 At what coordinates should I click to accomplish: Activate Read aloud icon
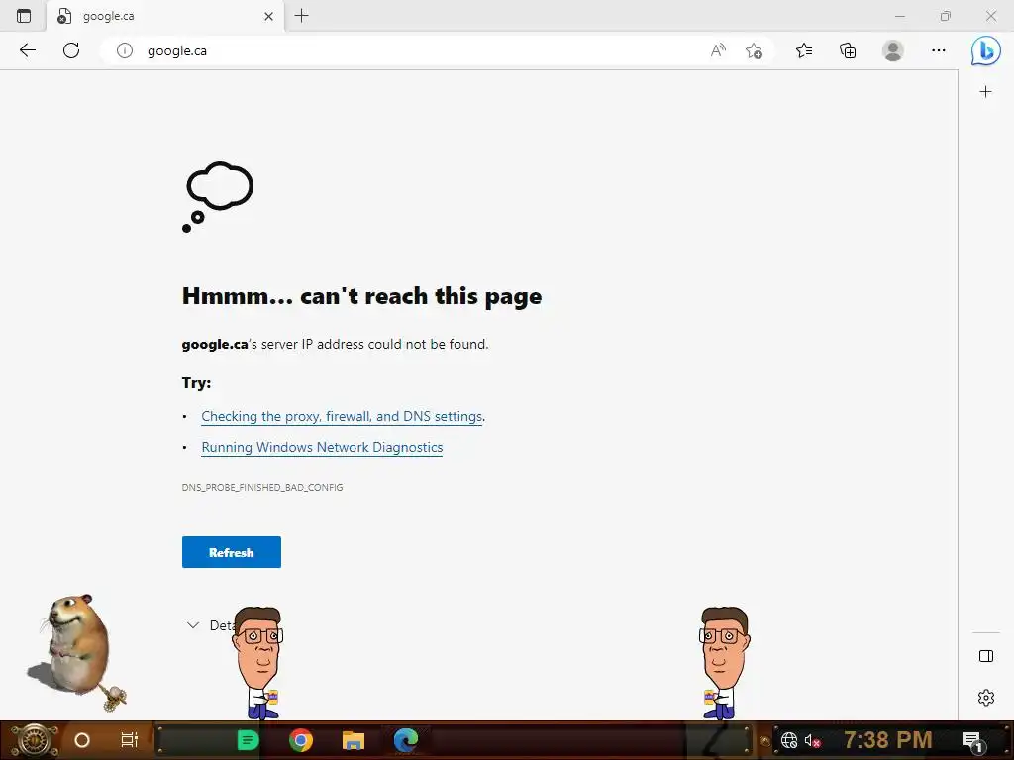point(718,50)
